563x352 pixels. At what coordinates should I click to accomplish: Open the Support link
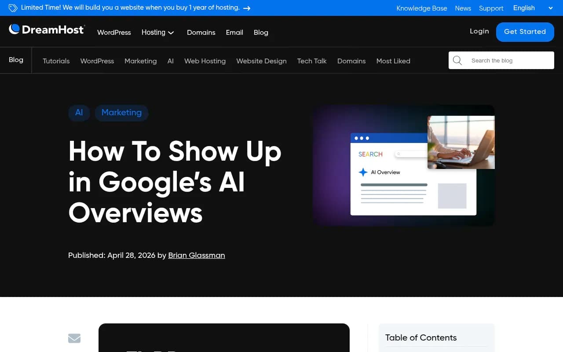(491, 8)
